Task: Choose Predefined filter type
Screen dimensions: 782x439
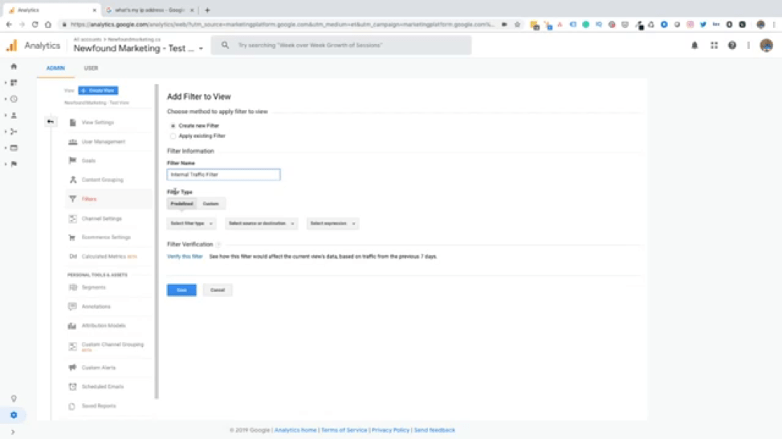Action: (x=181, y=204)
